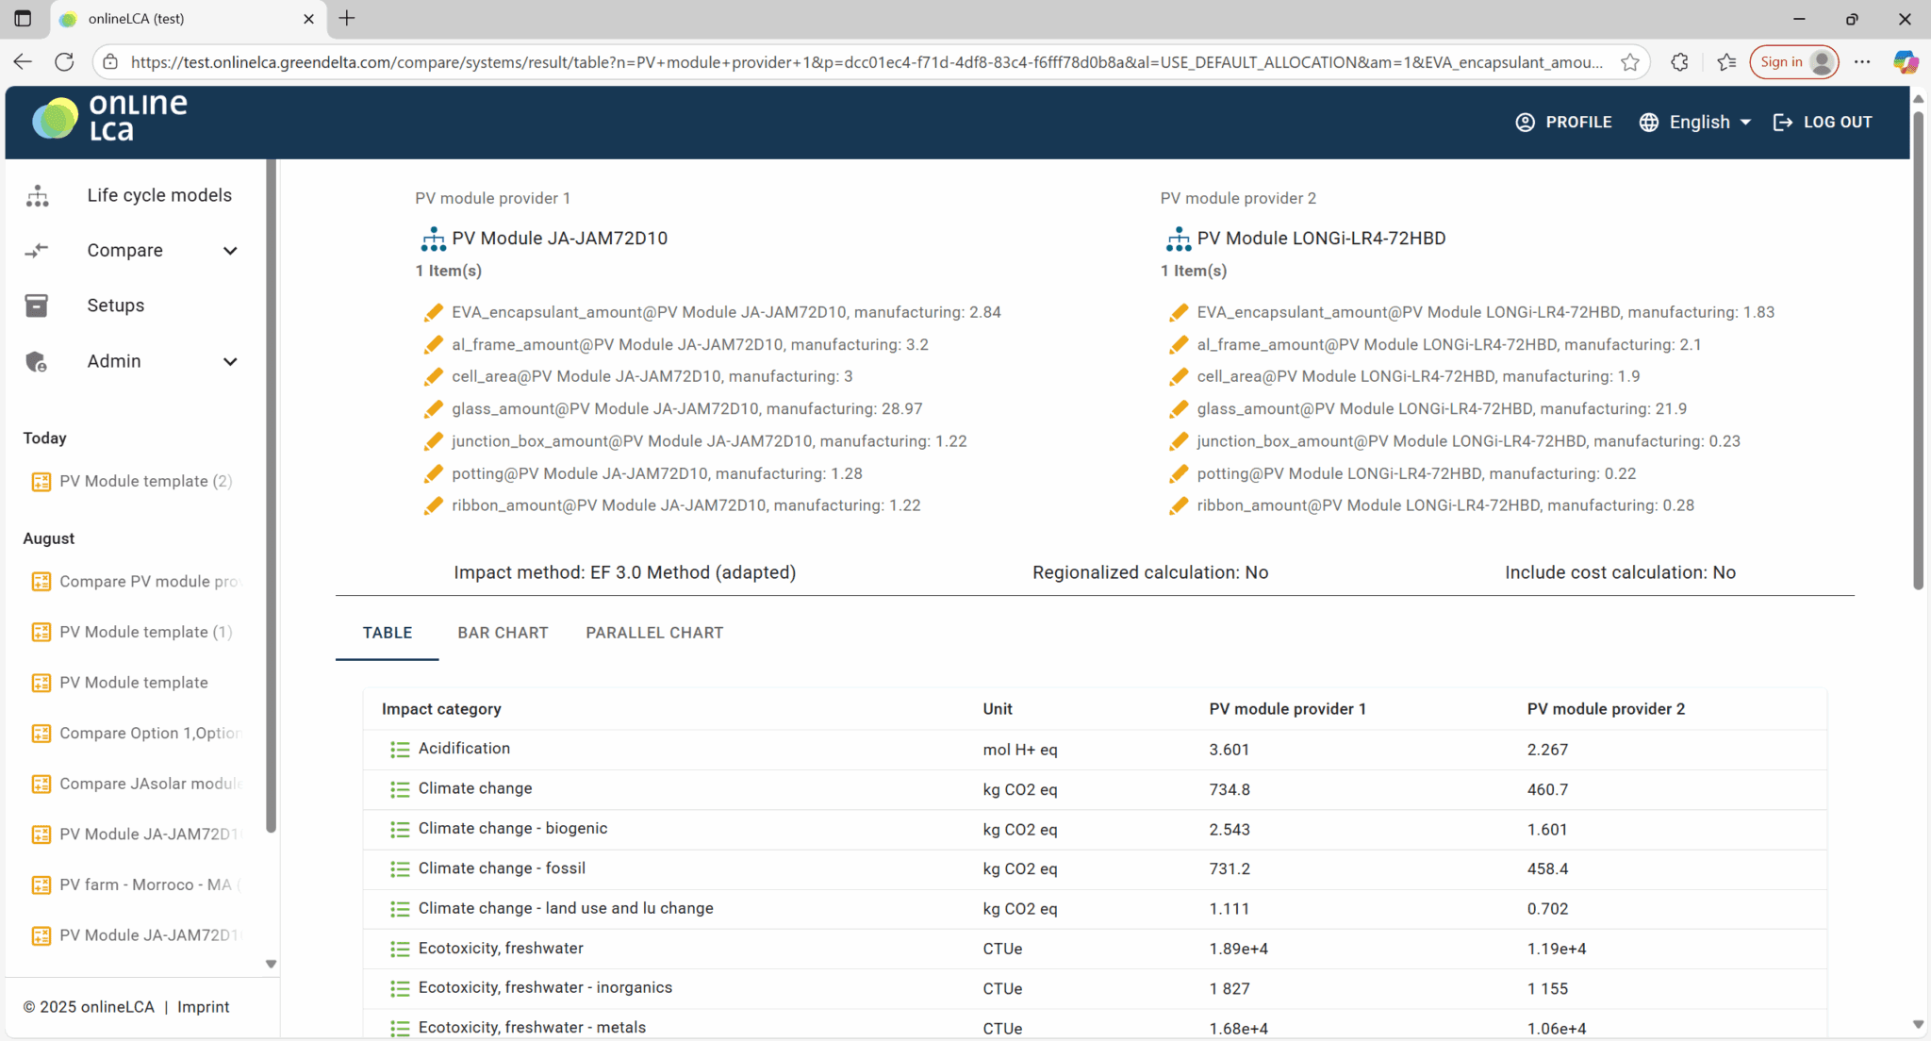Click pencil icon beside JA-JAM72D10 EVA_encapsulant_amount

point(434,312)
